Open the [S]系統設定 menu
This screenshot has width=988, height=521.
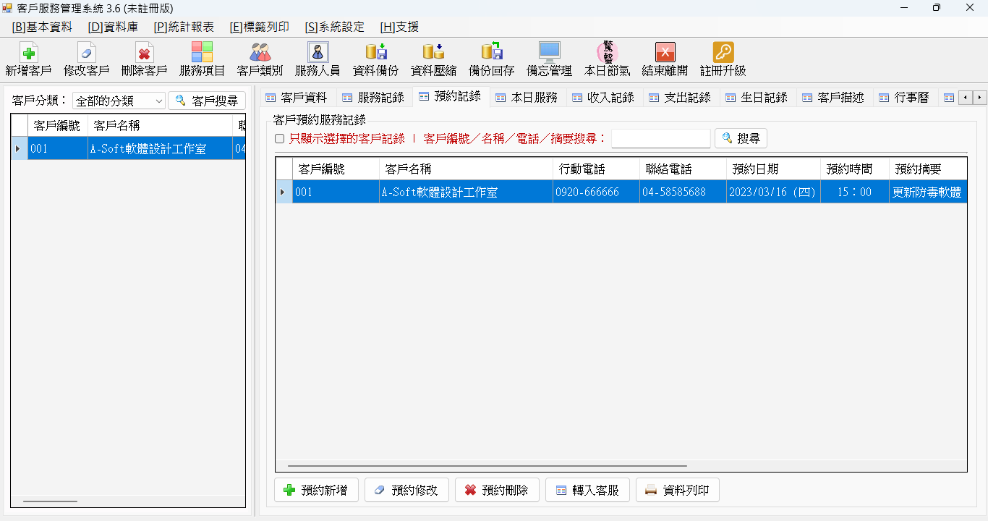pos(335,27)
